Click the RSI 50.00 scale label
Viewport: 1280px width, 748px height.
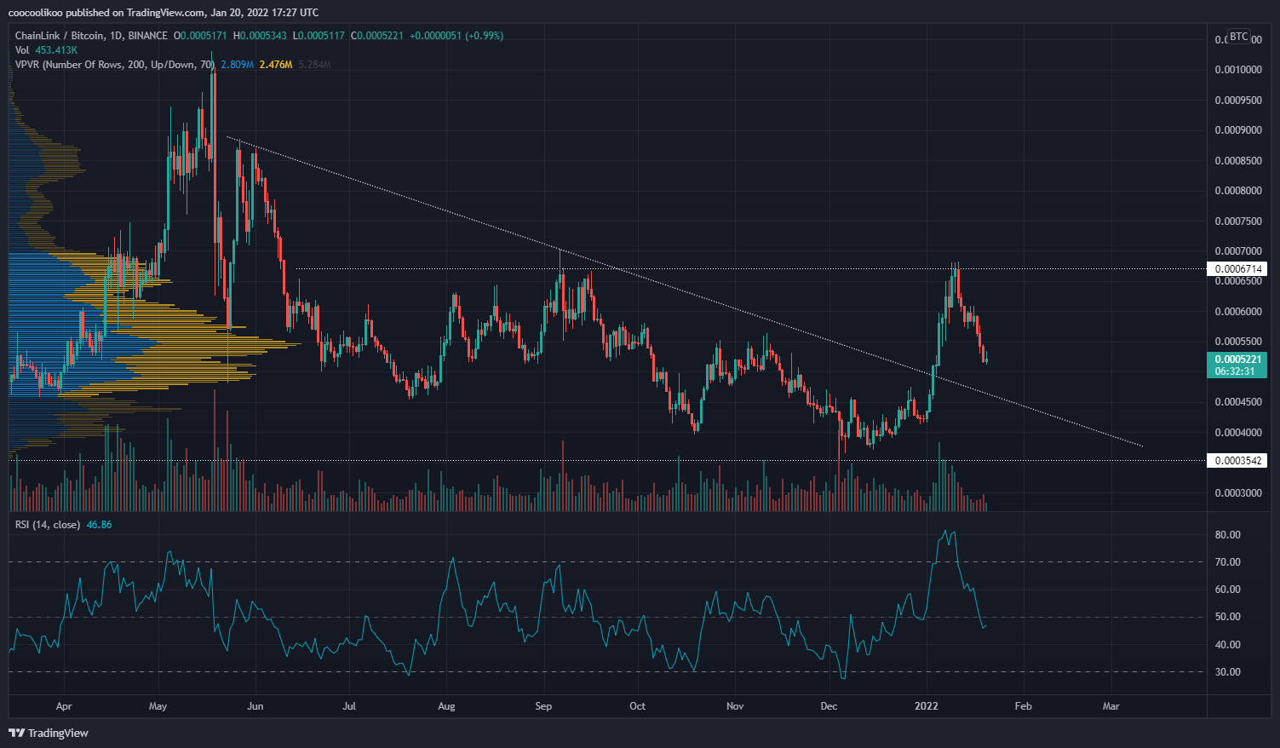[1228, 617]
